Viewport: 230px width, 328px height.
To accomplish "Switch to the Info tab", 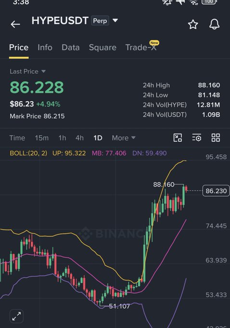I will tap(45, 47).
